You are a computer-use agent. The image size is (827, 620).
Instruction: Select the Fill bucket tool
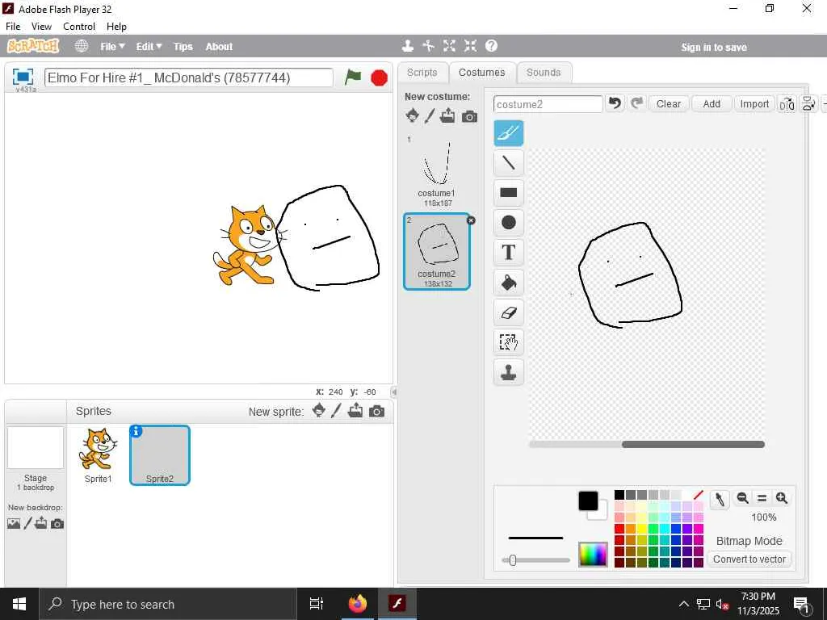(509, 283)
